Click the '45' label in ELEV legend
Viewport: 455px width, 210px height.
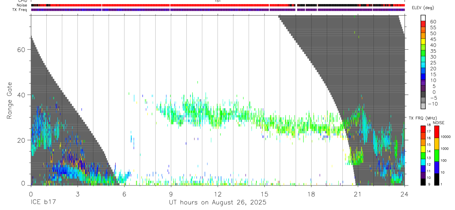tap(433, 39)
